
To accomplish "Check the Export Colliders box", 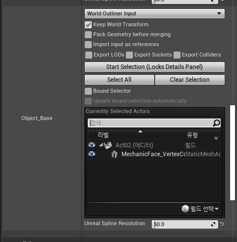I will click(x=177, y=55).
